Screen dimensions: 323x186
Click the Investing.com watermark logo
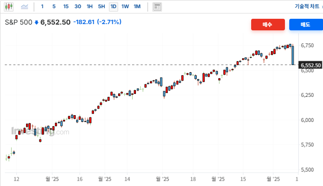click(40, 131)
